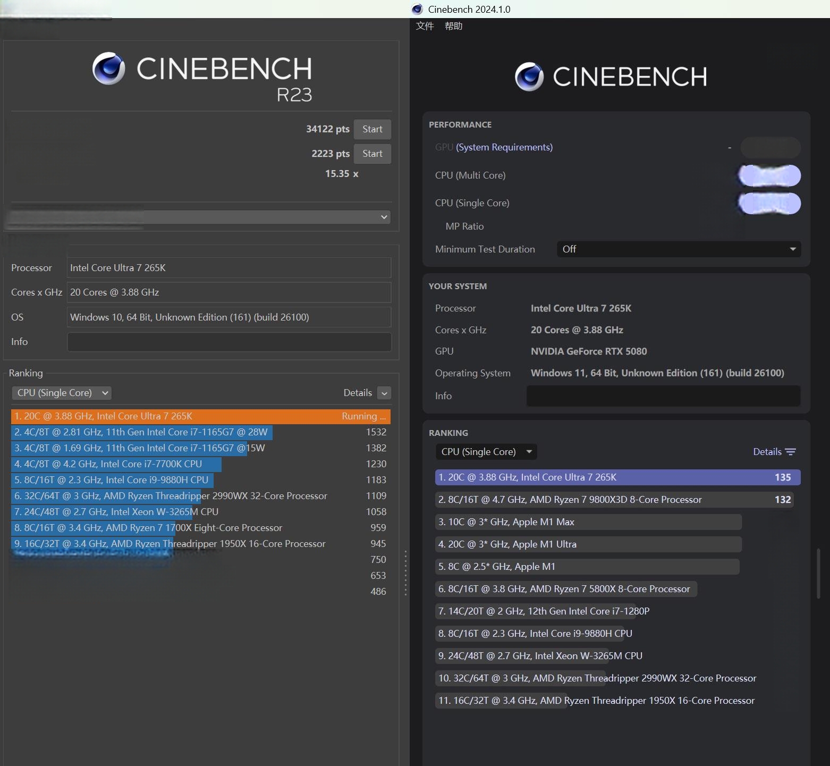Image resolution: width=830 pixels, height=766 pixels.
Task: Open the 帮助 menu
Action: (453, 26)
